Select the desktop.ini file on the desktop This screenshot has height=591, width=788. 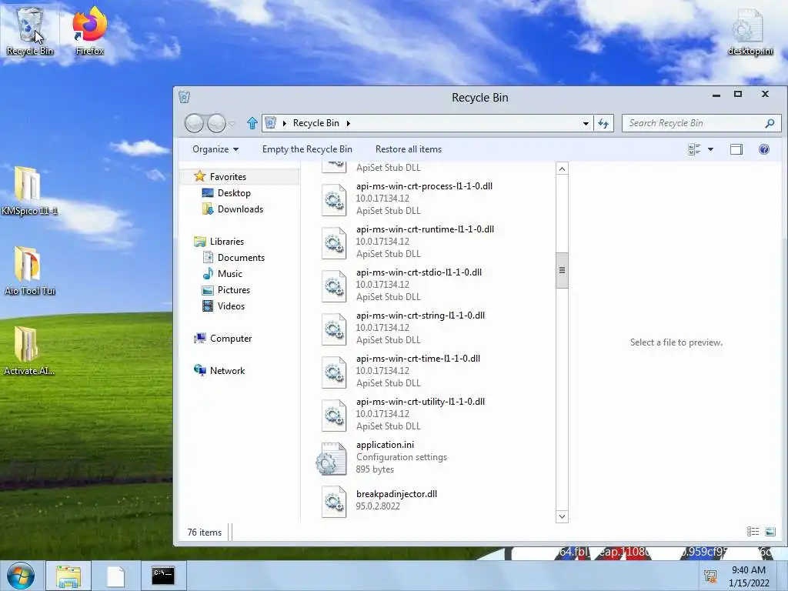point(750,32)
